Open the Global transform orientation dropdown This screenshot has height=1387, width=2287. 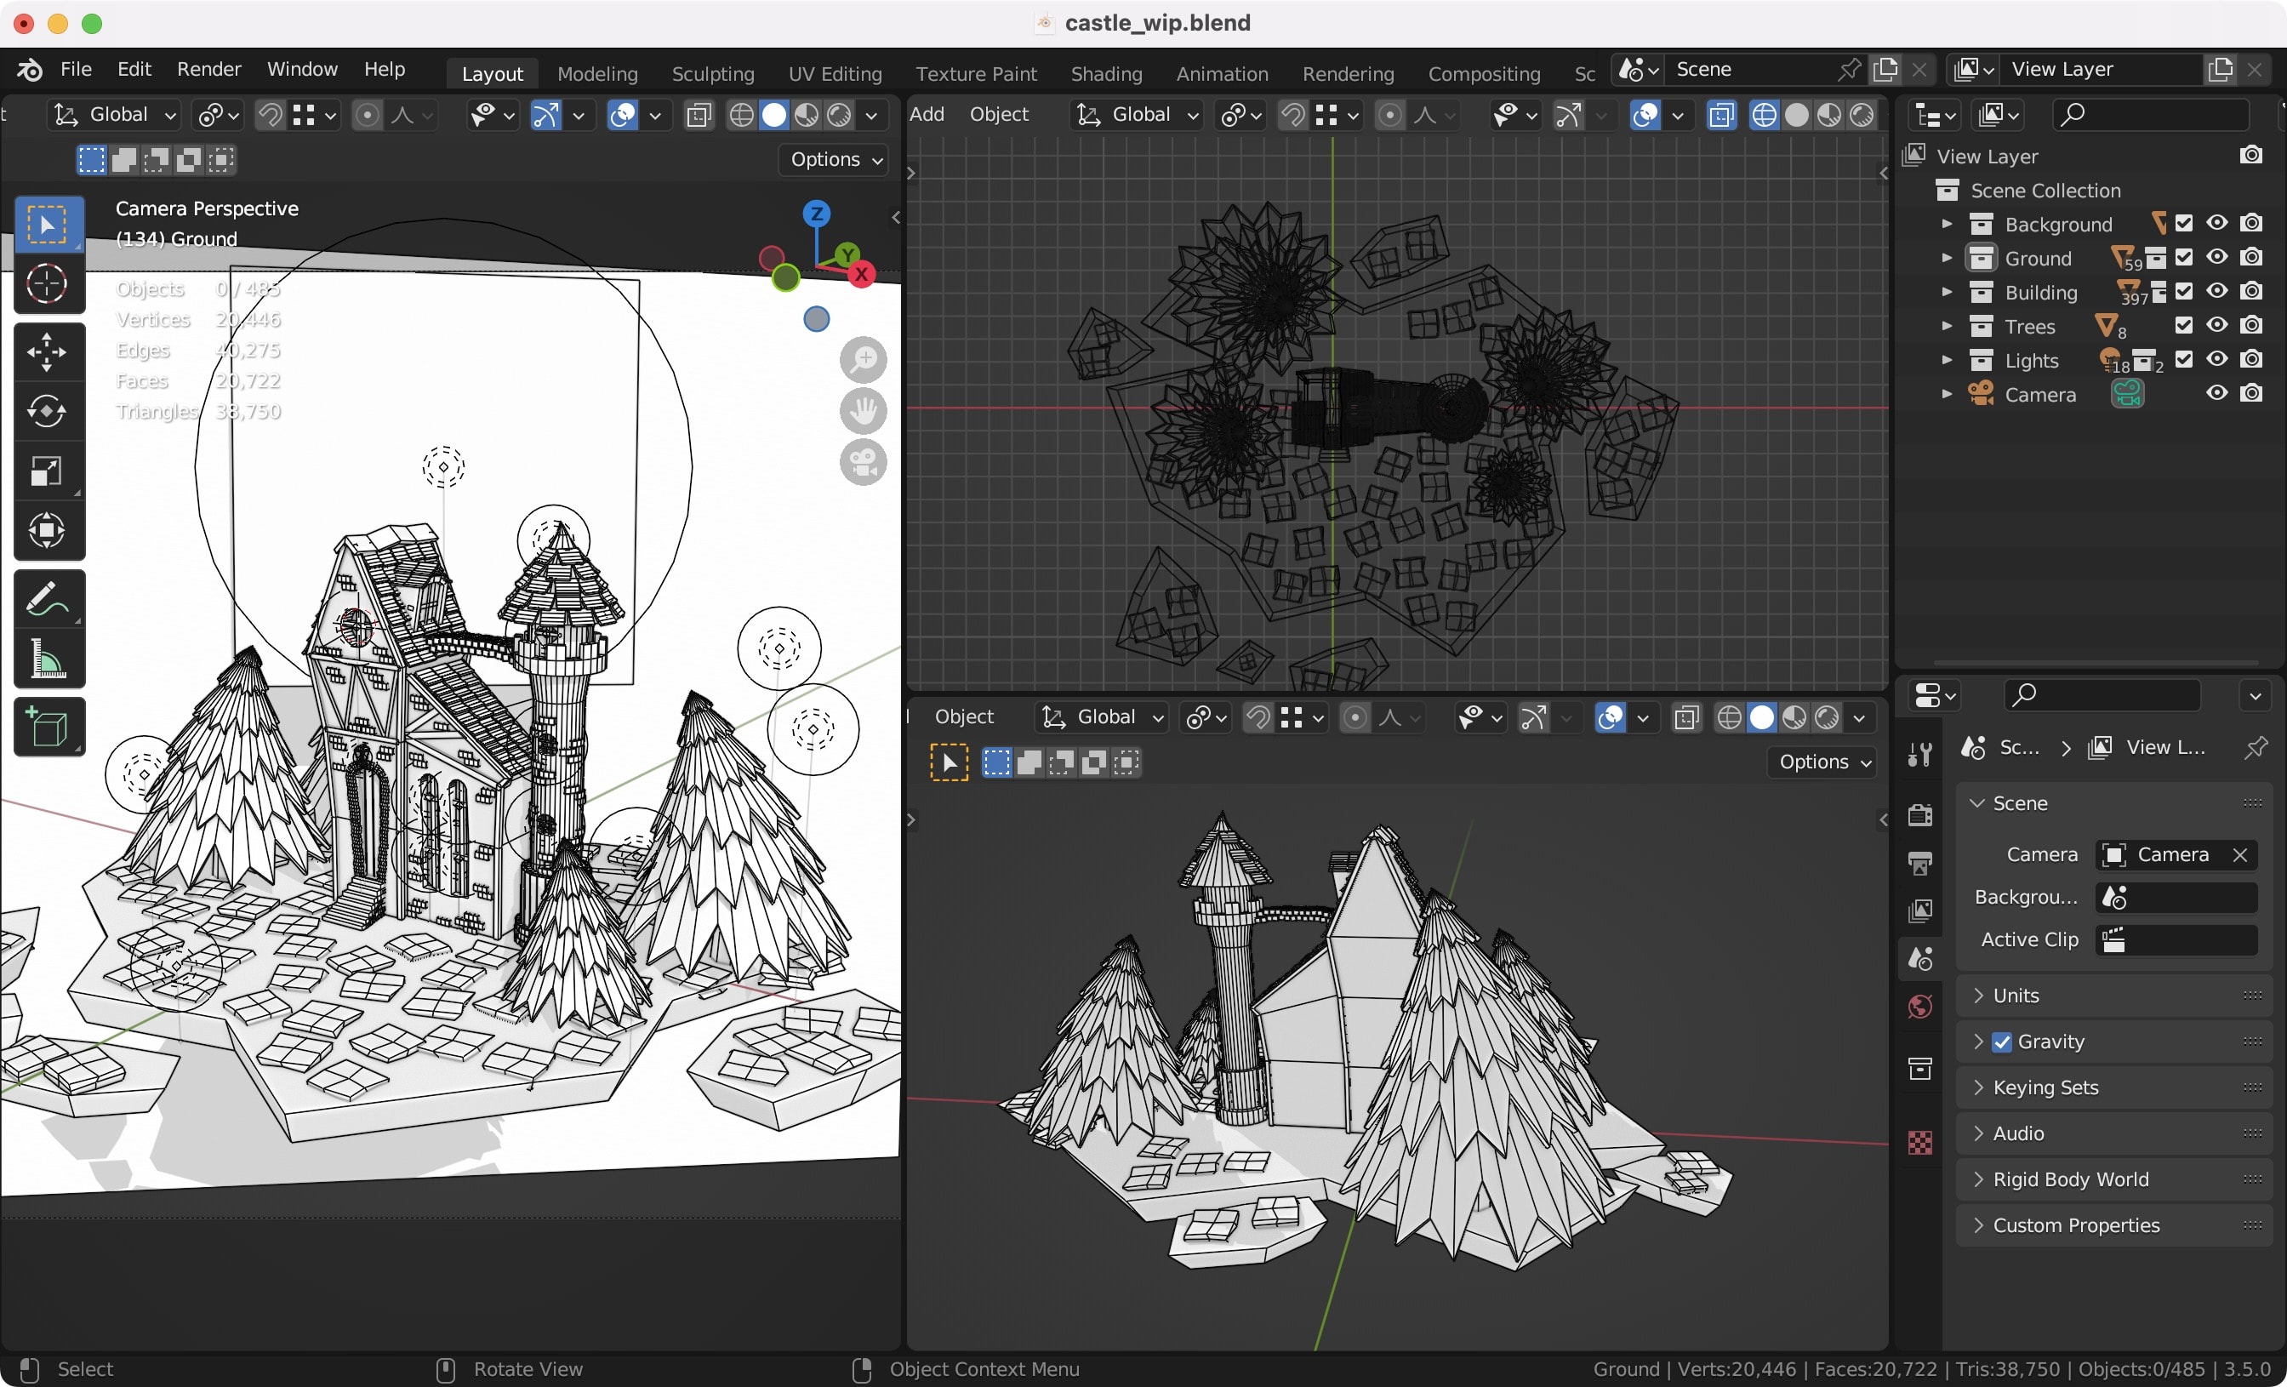pos(112,113)
